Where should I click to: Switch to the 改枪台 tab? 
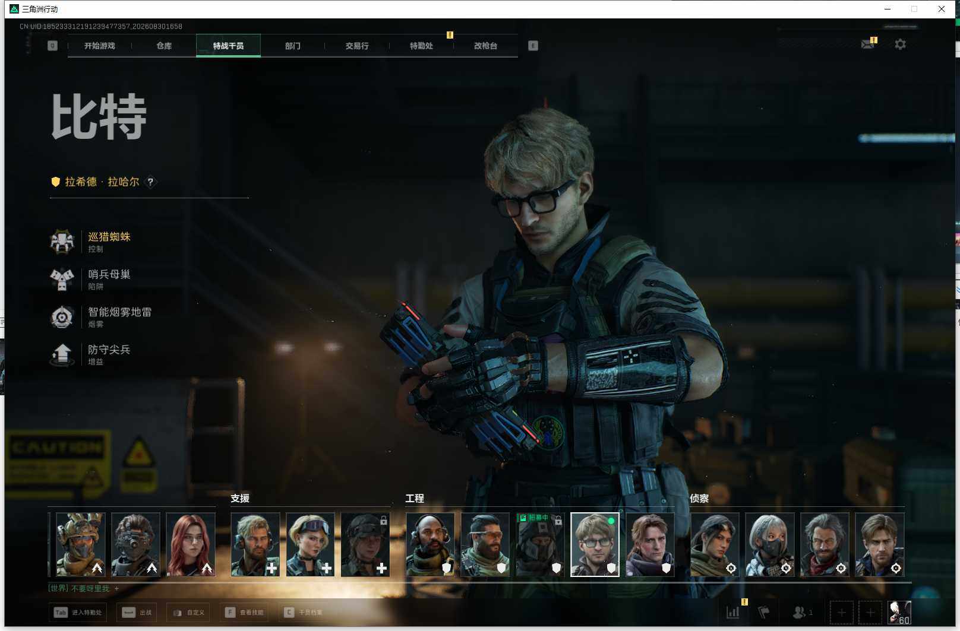pos(485,46)
